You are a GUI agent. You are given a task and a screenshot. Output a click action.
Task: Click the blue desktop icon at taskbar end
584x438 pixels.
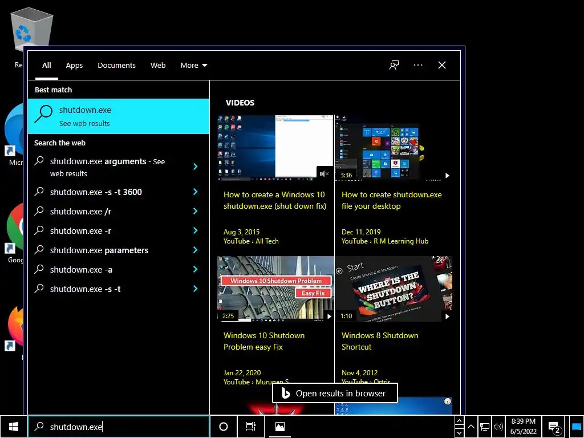(x=576, y=427)
